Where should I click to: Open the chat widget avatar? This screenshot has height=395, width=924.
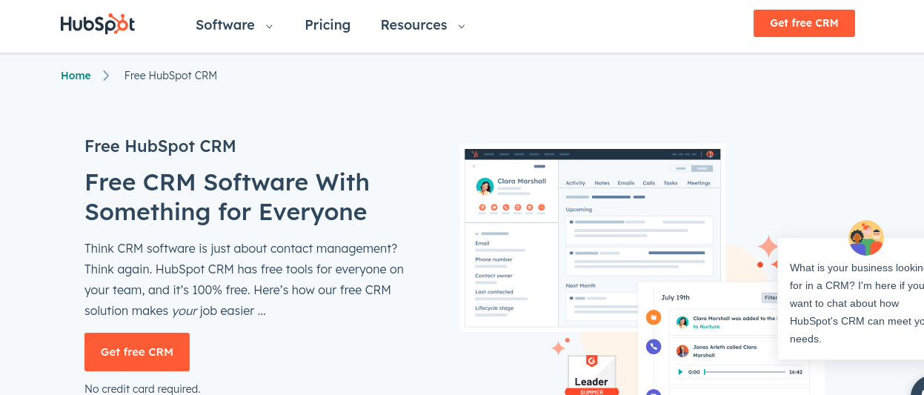866,238
